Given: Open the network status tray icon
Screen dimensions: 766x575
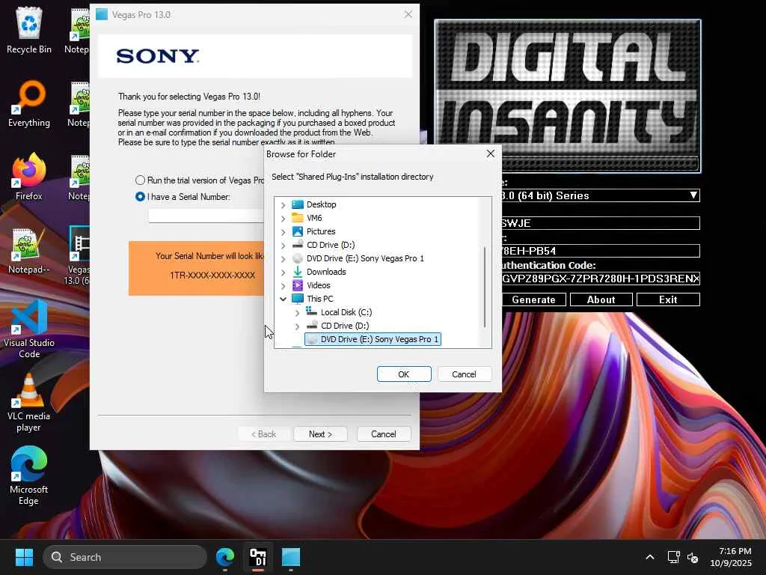Looking at the screenshot, I should pyautogui.click(x=674, y=557).
